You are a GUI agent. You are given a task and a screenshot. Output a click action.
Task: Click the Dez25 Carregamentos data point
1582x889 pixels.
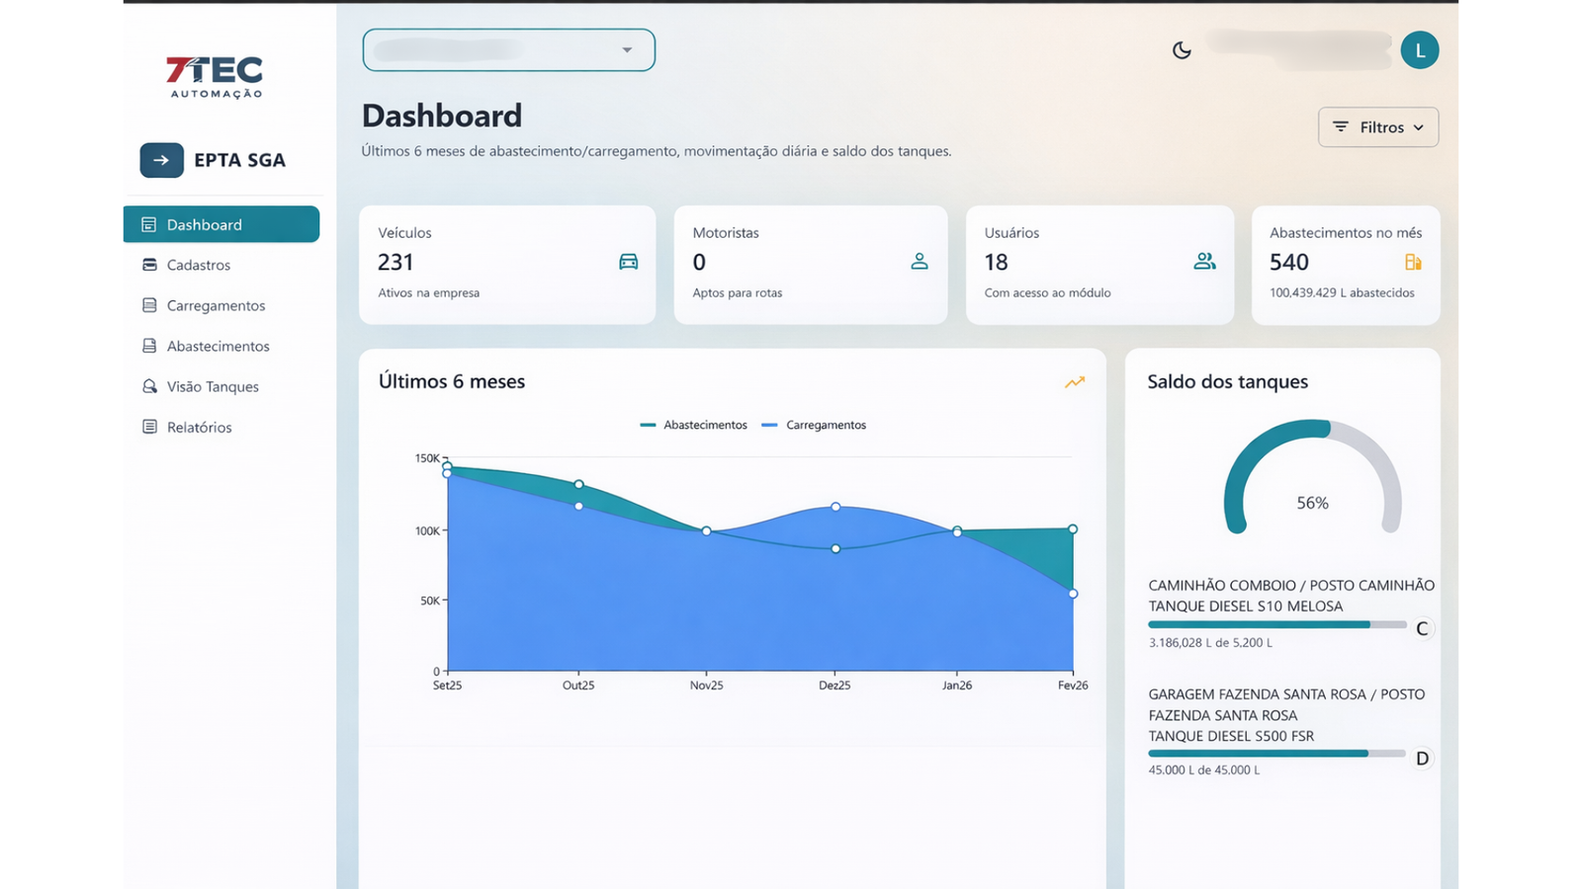click(x=835, y=507)
